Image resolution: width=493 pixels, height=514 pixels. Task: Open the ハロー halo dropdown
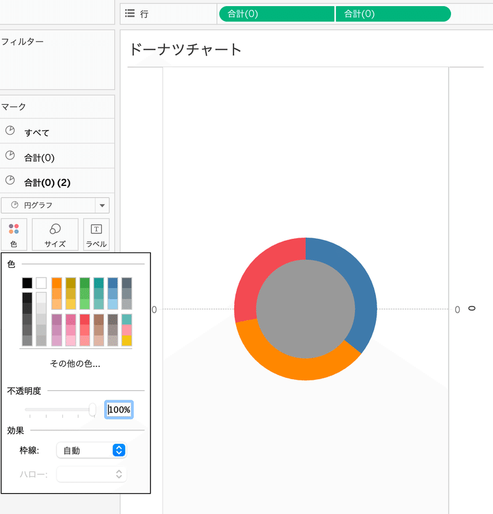coord(92,475)
